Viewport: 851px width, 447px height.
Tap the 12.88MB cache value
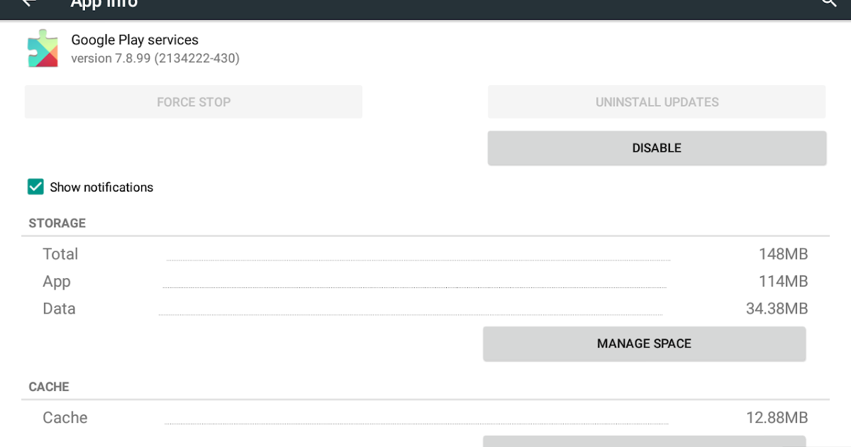(777, 418)
